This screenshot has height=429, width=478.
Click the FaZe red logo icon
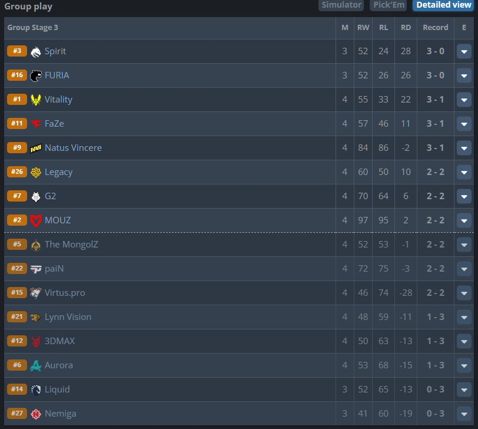click(x=36, y=124)
